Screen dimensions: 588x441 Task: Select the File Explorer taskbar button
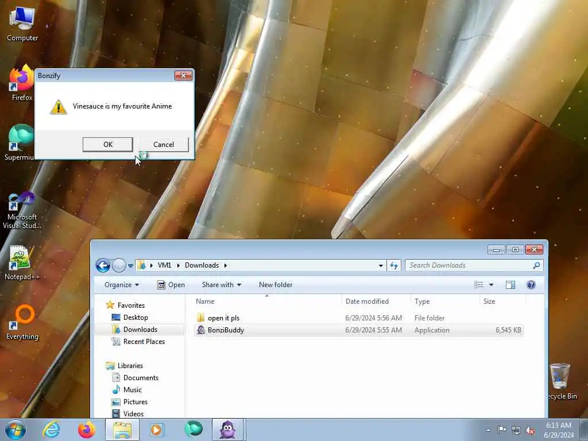pos(122,430)
